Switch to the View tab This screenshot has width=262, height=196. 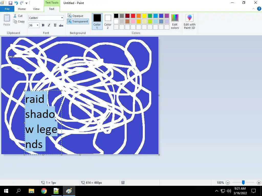(36, 9)
